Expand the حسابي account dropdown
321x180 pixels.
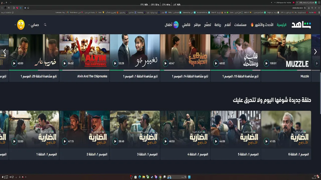34,25
